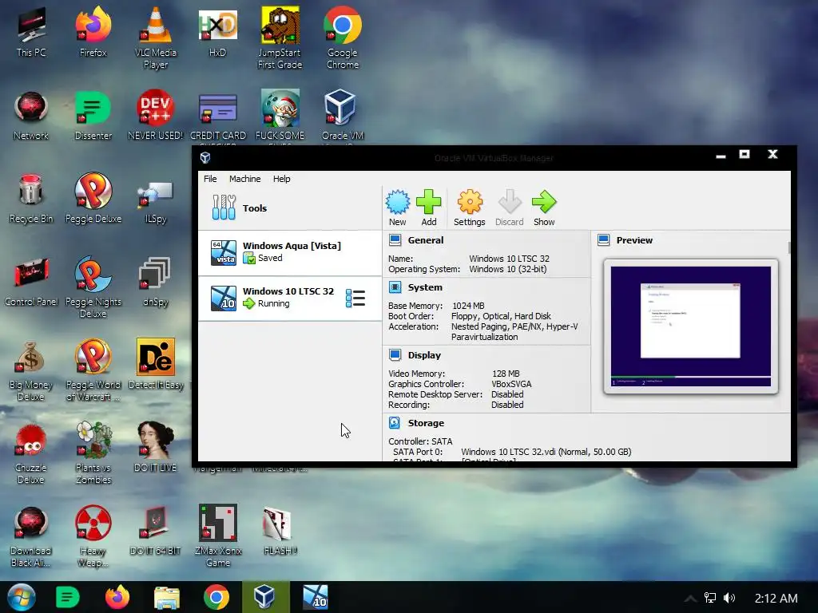Click the Windows 10 LTSC 32.vdi disk text
This screenshot has height=613, width=818.
pyautogui.click(x=546, y=452)
